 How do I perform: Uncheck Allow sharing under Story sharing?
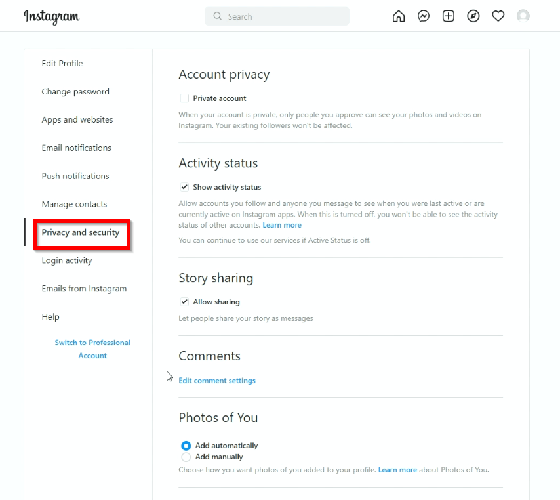click(184, 302)
